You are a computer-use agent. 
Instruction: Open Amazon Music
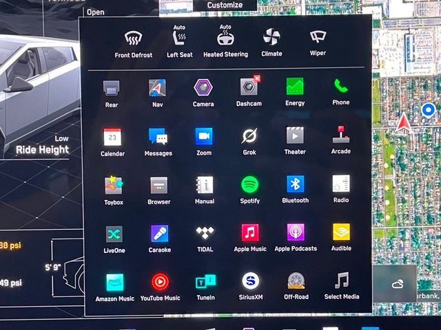(115, 287)
